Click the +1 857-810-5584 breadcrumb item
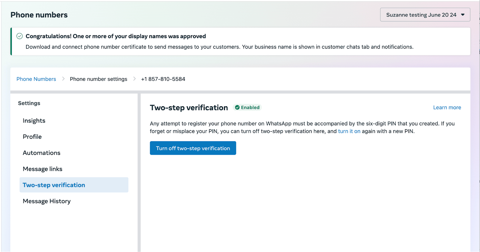 pyautogui.click(x=163, y=79)
